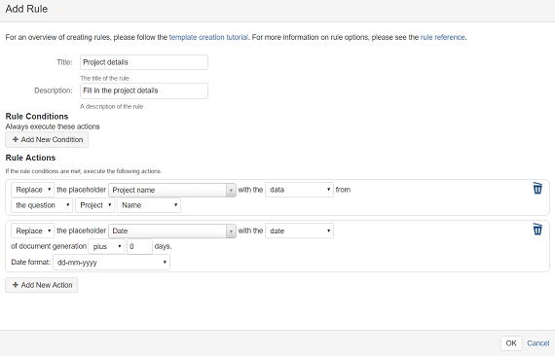Click the 'Date format:' label

pos(31,262)
